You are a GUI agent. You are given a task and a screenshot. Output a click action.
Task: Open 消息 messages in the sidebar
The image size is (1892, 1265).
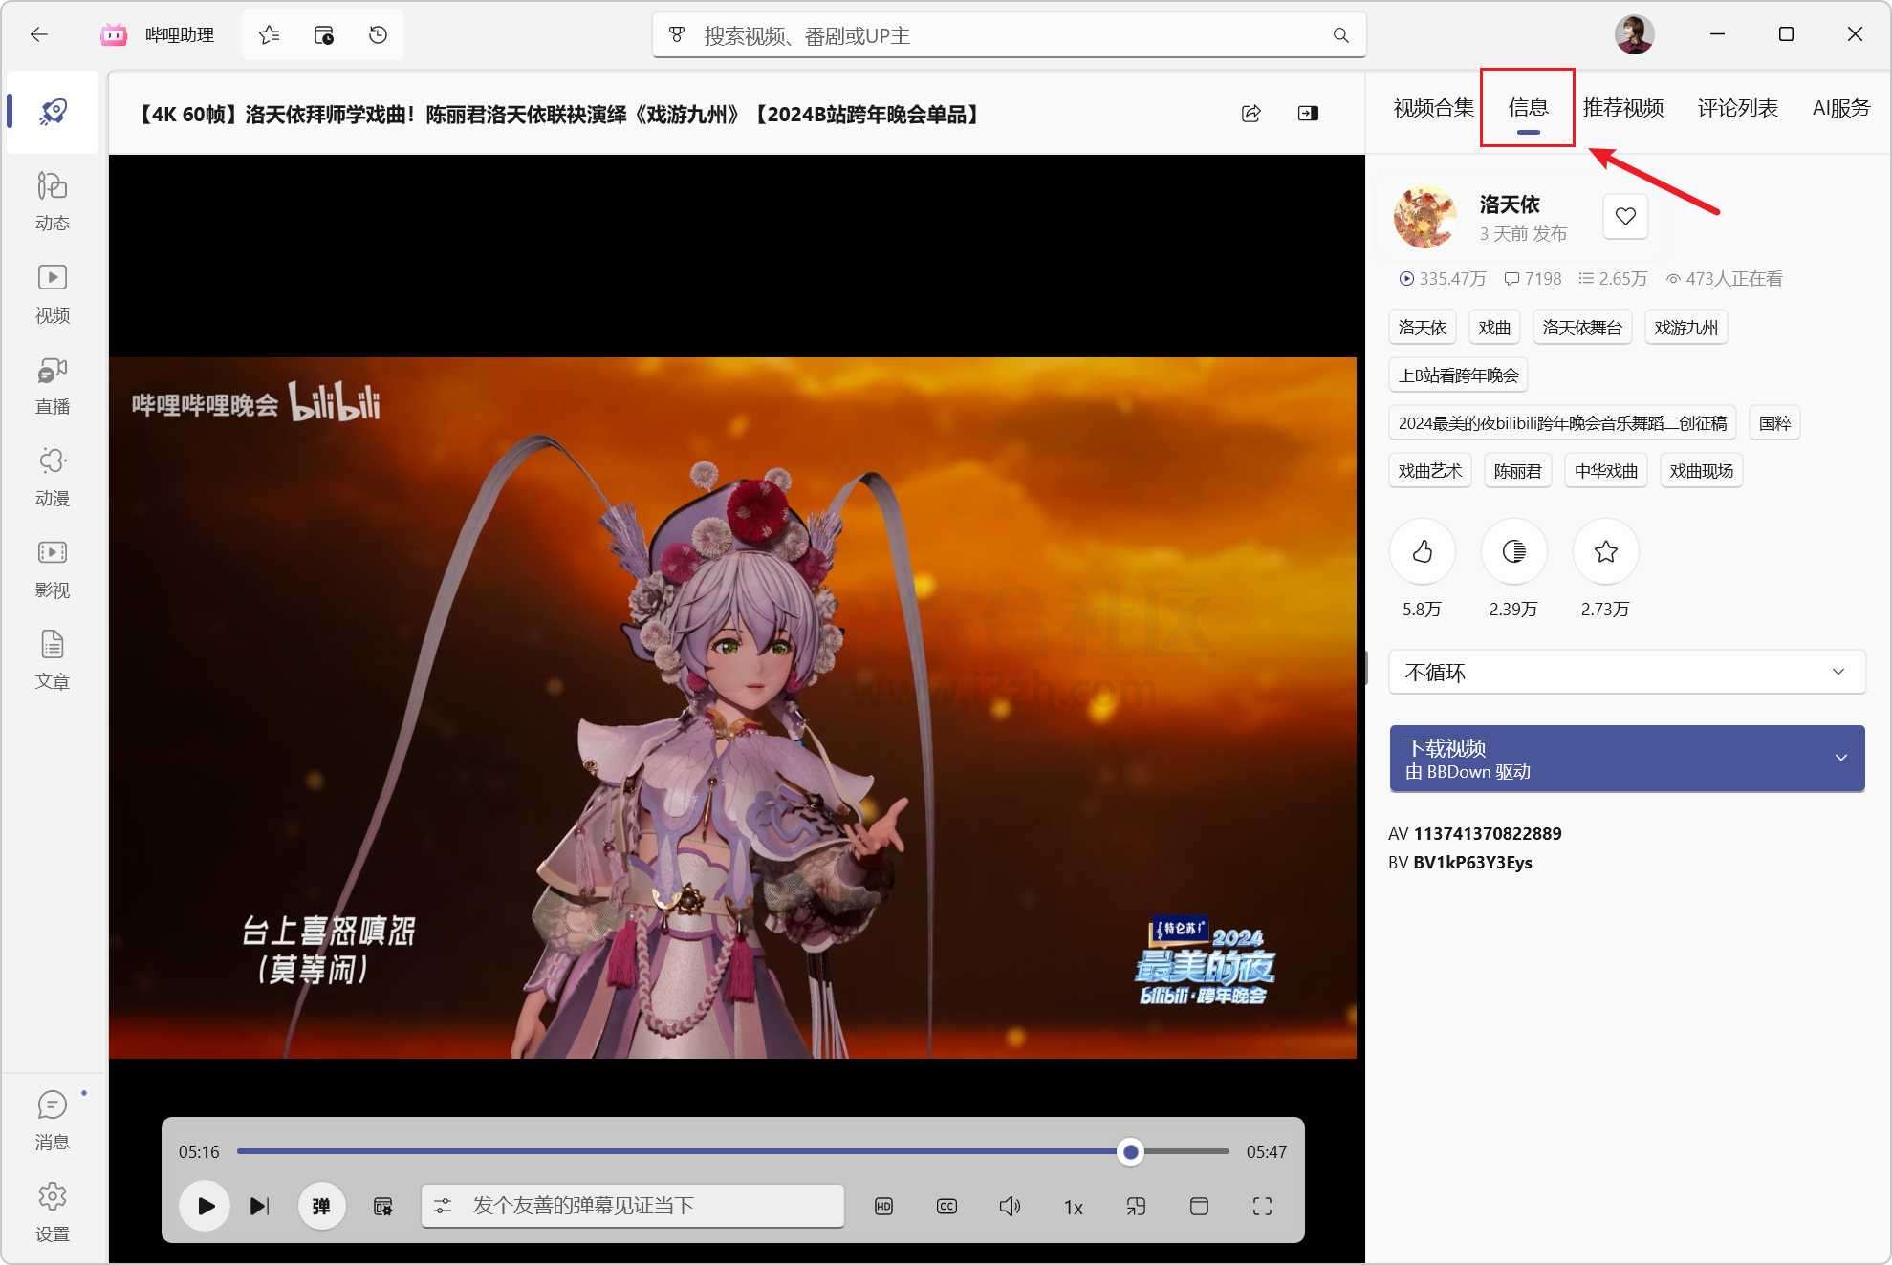pos(53,1121)
